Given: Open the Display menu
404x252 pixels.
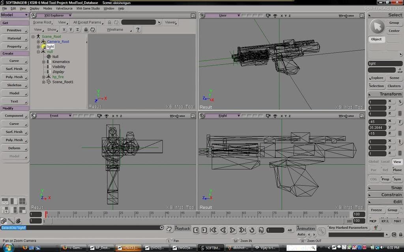Looking at the screenshot, I should (35, 9).
